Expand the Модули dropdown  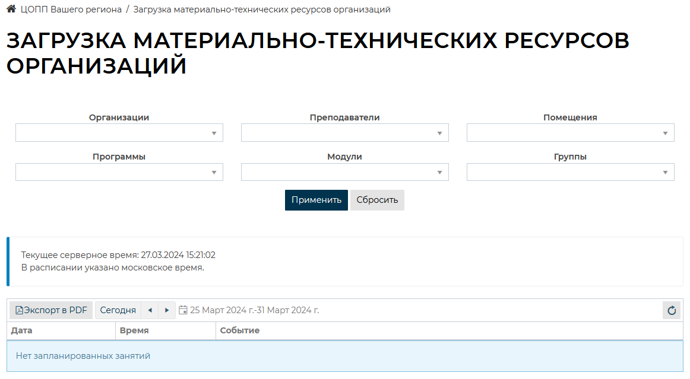coord(344,172)
